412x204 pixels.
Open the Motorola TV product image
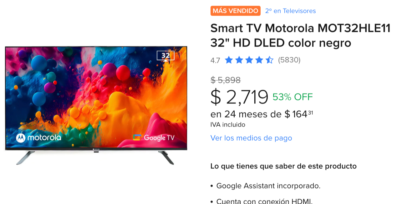[x=96, y=105]
